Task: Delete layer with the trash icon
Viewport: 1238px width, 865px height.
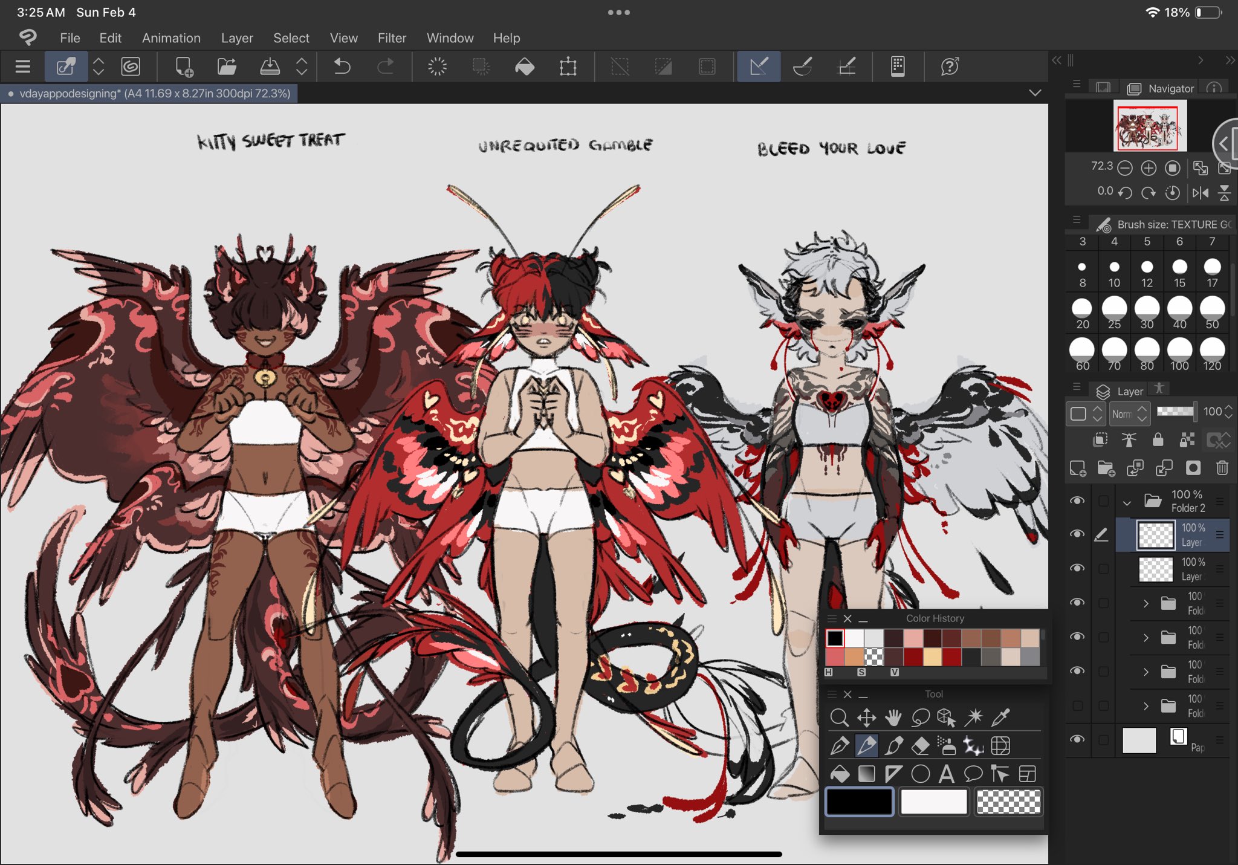Action: click(x=1222, y=468)
